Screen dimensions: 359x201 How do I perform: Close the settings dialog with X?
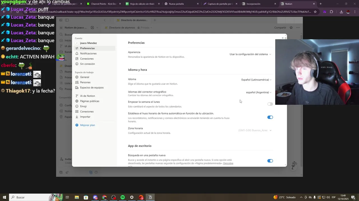coord(282,38)
